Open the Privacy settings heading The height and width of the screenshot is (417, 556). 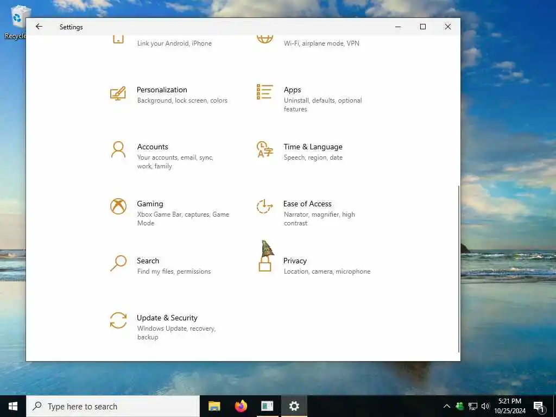coord(295,261)
